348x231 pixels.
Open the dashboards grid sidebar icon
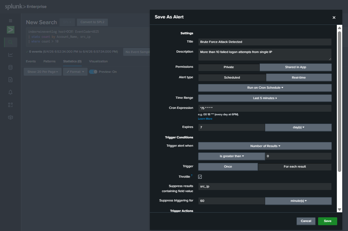click(x=10, y=105)
